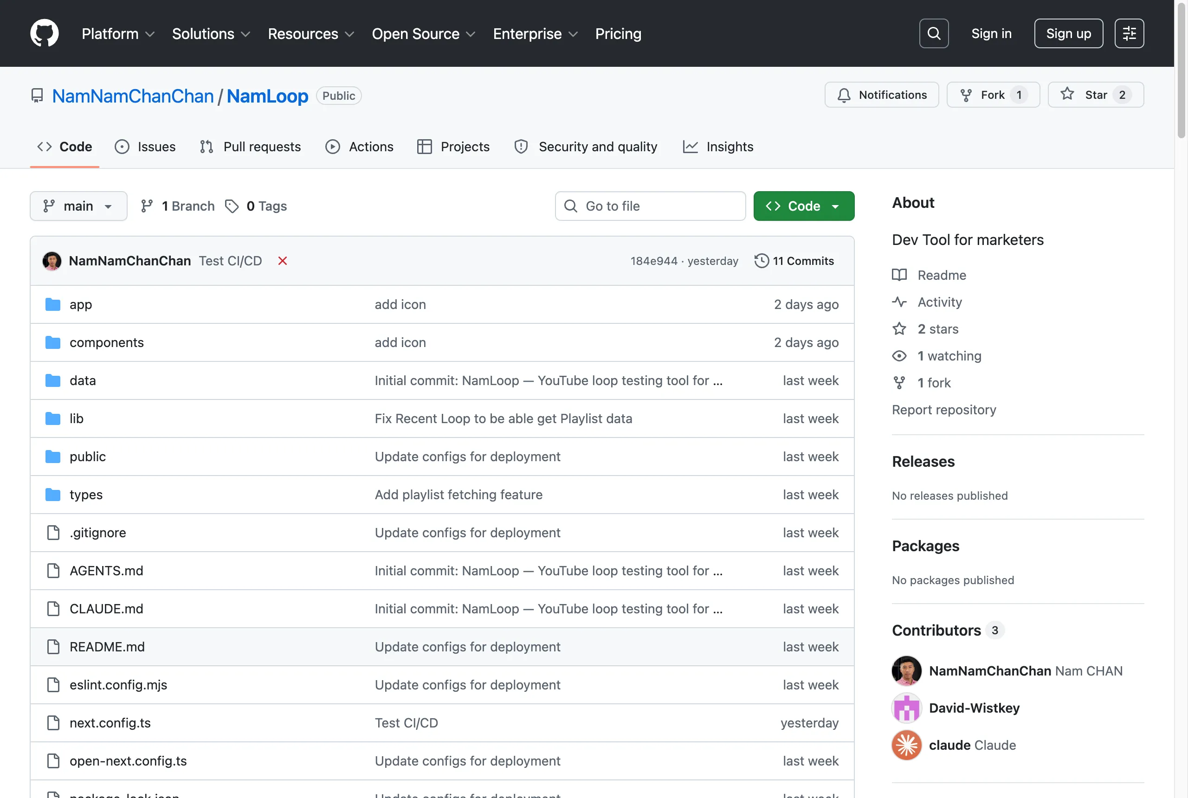Click Sign in
This screenshot has width=1188, height=798.
coord(991,33)
